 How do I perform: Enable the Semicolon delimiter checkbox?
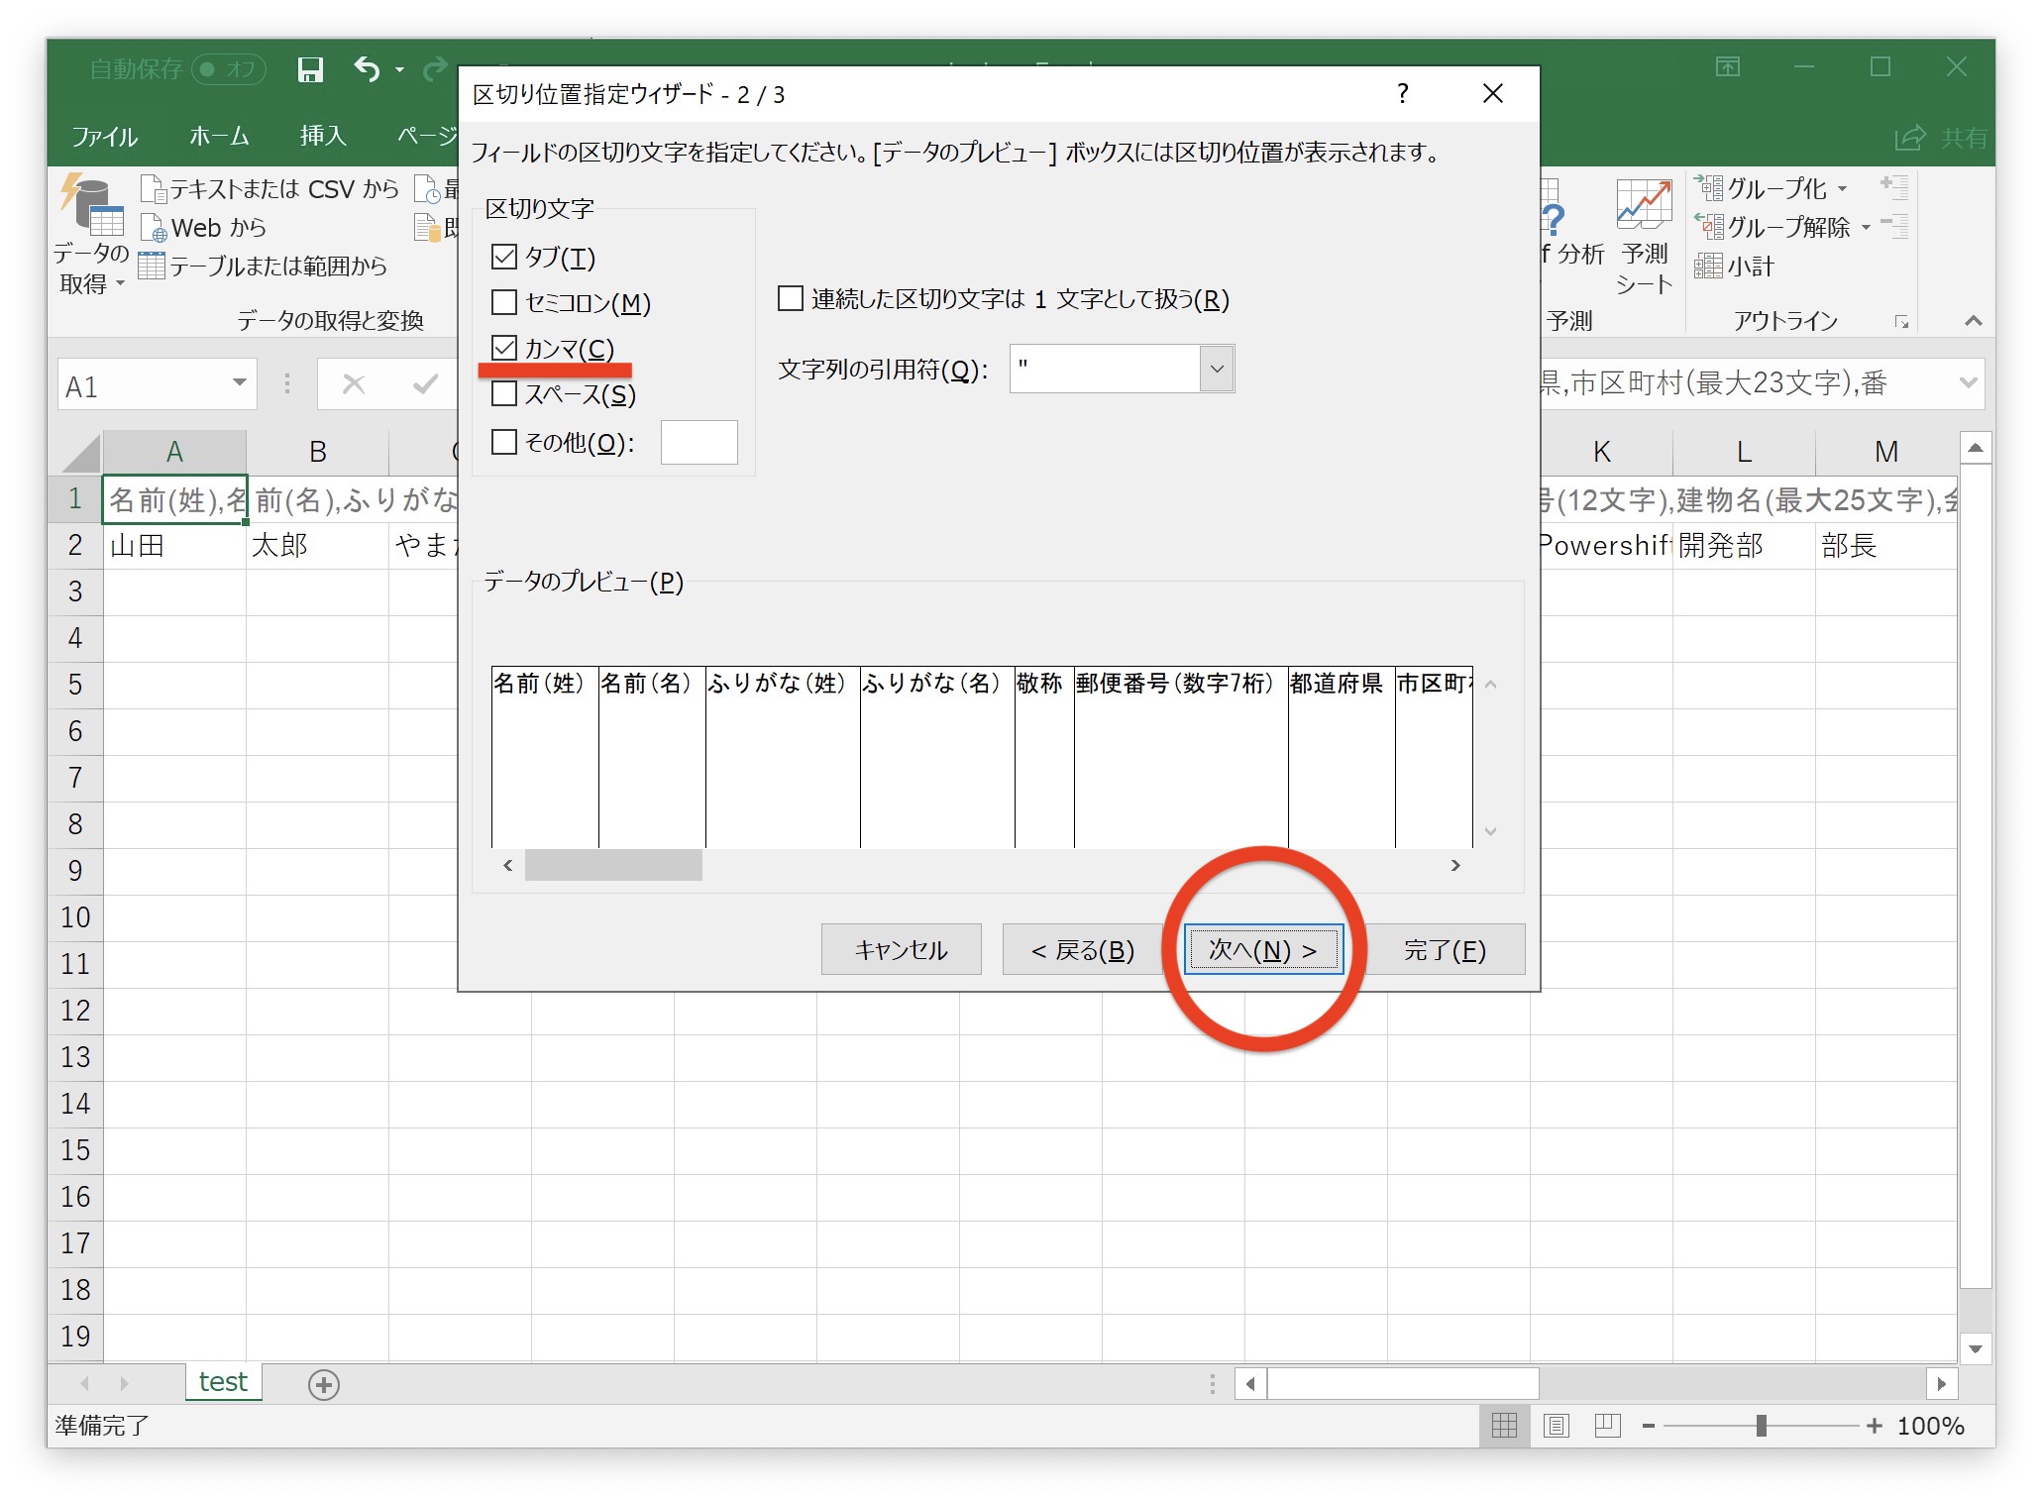pos(504,302)
